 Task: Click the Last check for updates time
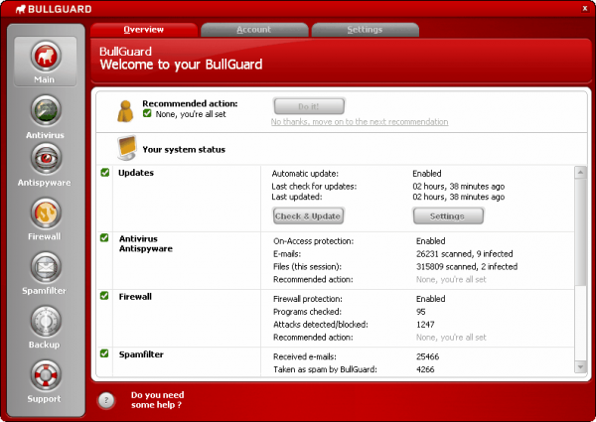(458, 187)
